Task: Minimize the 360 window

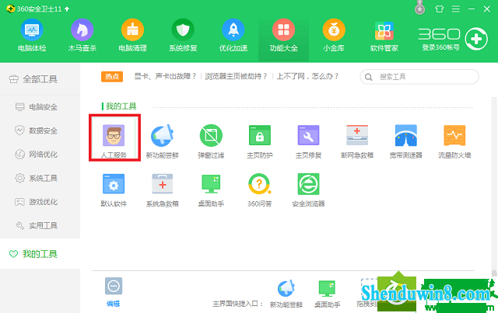Action: pyautogui.click(x=472, y=9)
